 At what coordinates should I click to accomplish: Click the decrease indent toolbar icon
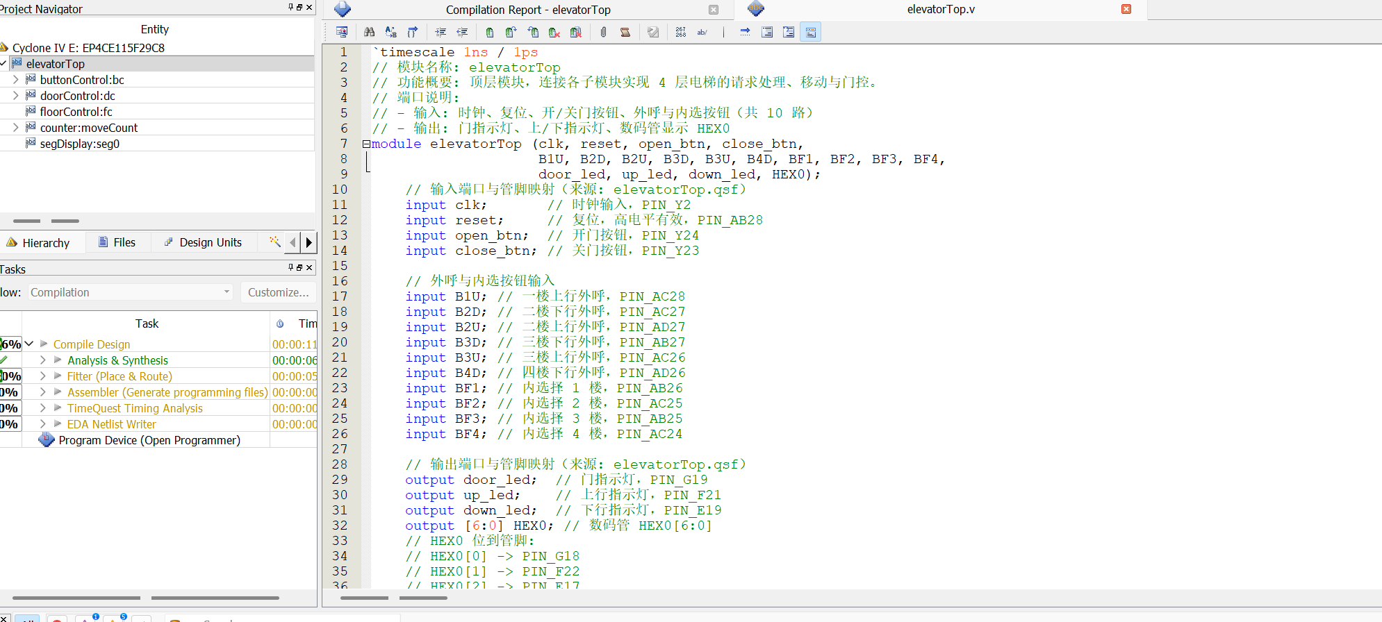(x=462, y=32)
